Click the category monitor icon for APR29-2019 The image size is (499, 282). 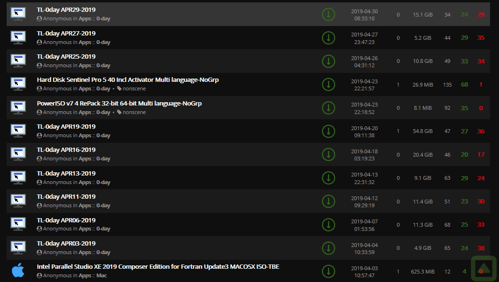[x=18, y=14]
